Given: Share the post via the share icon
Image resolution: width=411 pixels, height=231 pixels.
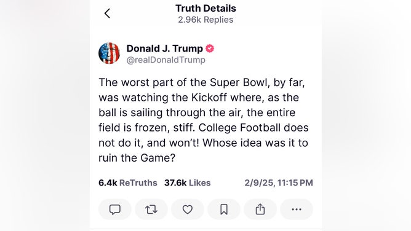Looking at the screenshot, I should click(x=260, y=209).
